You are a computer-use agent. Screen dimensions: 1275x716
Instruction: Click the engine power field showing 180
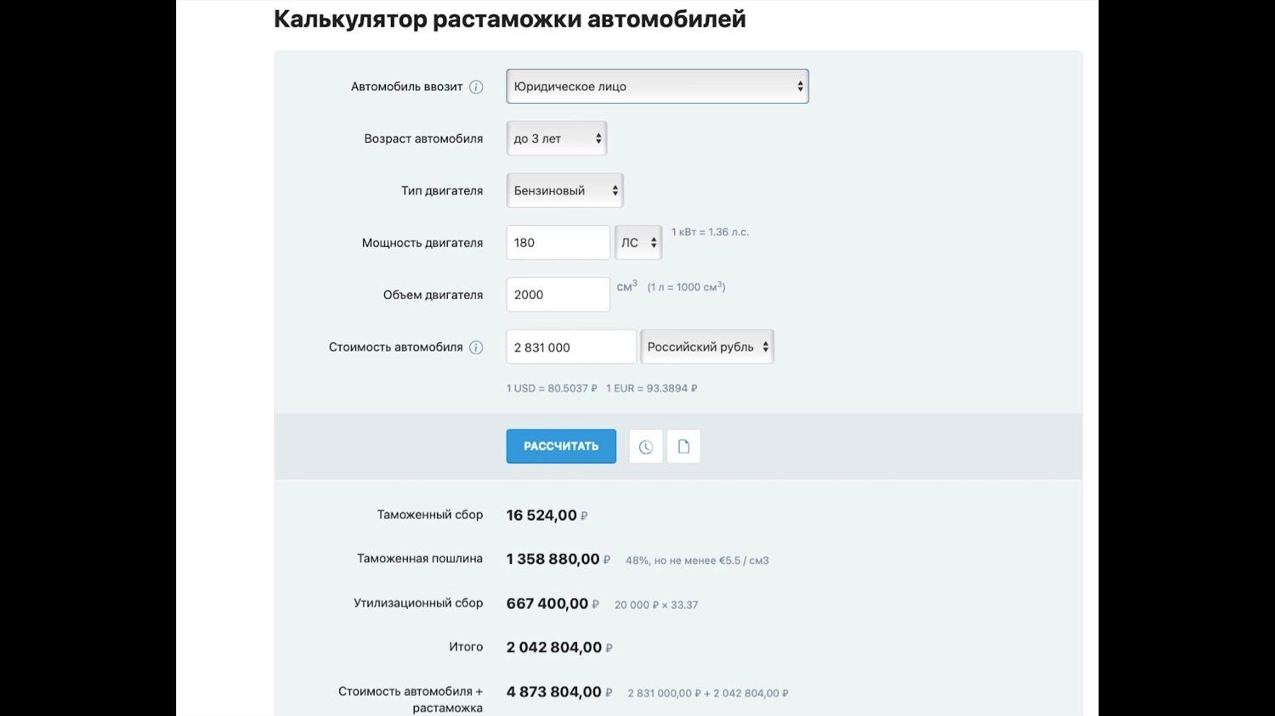pyautogui.click(x=558, y=242)
